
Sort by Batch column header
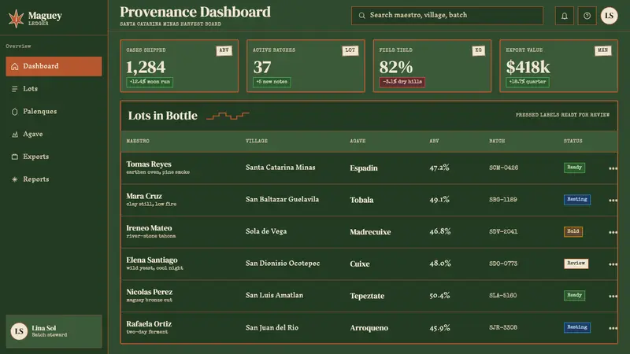click(497, 142)
